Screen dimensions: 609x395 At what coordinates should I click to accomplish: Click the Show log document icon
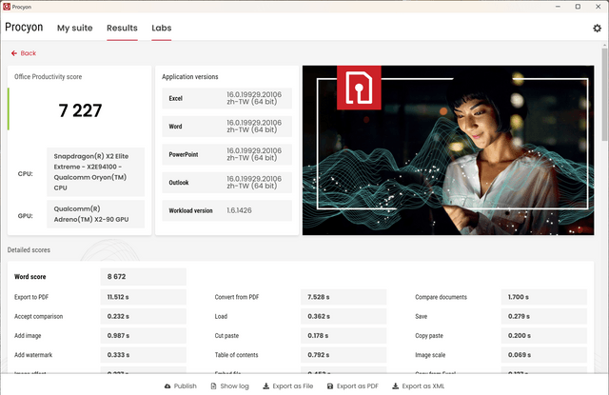(213, 386)
